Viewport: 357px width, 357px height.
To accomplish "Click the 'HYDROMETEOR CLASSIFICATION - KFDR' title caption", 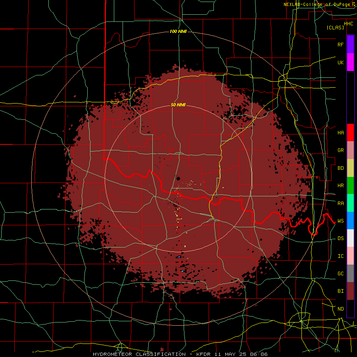I will click(x=152, y=354).
